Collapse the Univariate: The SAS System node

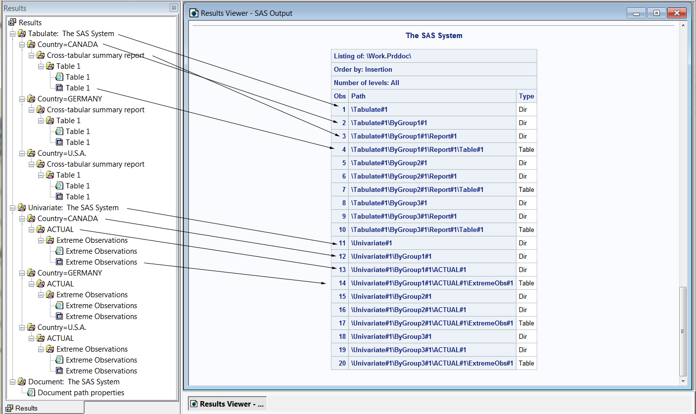tap(12, 208)
